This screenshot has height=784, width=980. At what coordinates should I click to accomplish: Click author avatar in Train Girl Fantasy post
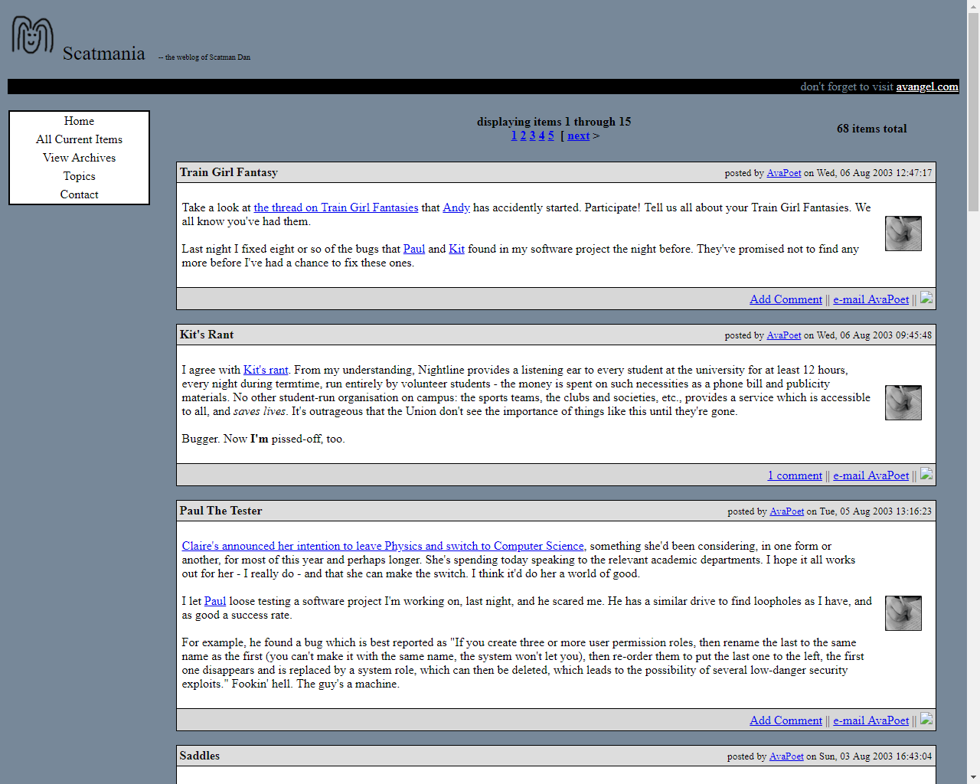pyautogui.click(x=903, y=234)
